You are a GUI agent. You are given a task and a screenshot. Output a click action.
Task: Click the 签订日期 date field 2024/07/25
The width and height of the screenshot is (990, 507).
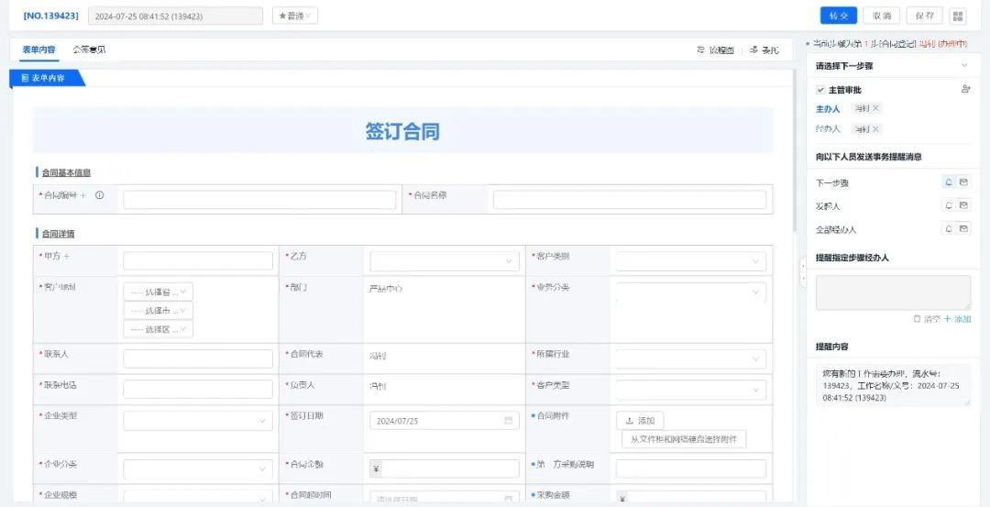click(444, 421)
